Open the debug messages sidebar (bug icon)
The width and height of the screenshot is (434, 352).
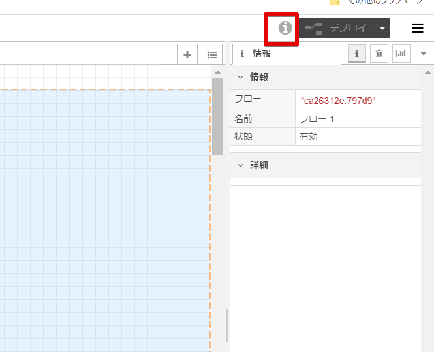(x=379, y=54)
